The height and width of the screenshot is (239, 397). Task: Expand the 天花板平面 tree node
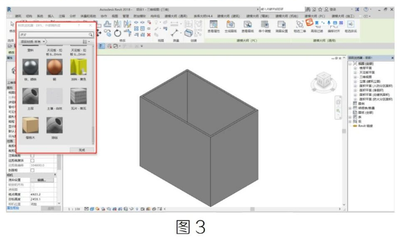click(355, 72)
